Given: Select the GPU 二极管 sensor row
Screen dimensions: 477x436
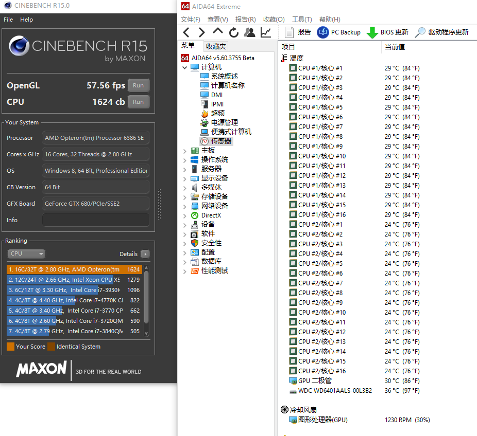Looking at the screenshot, I should pos(354,381).
